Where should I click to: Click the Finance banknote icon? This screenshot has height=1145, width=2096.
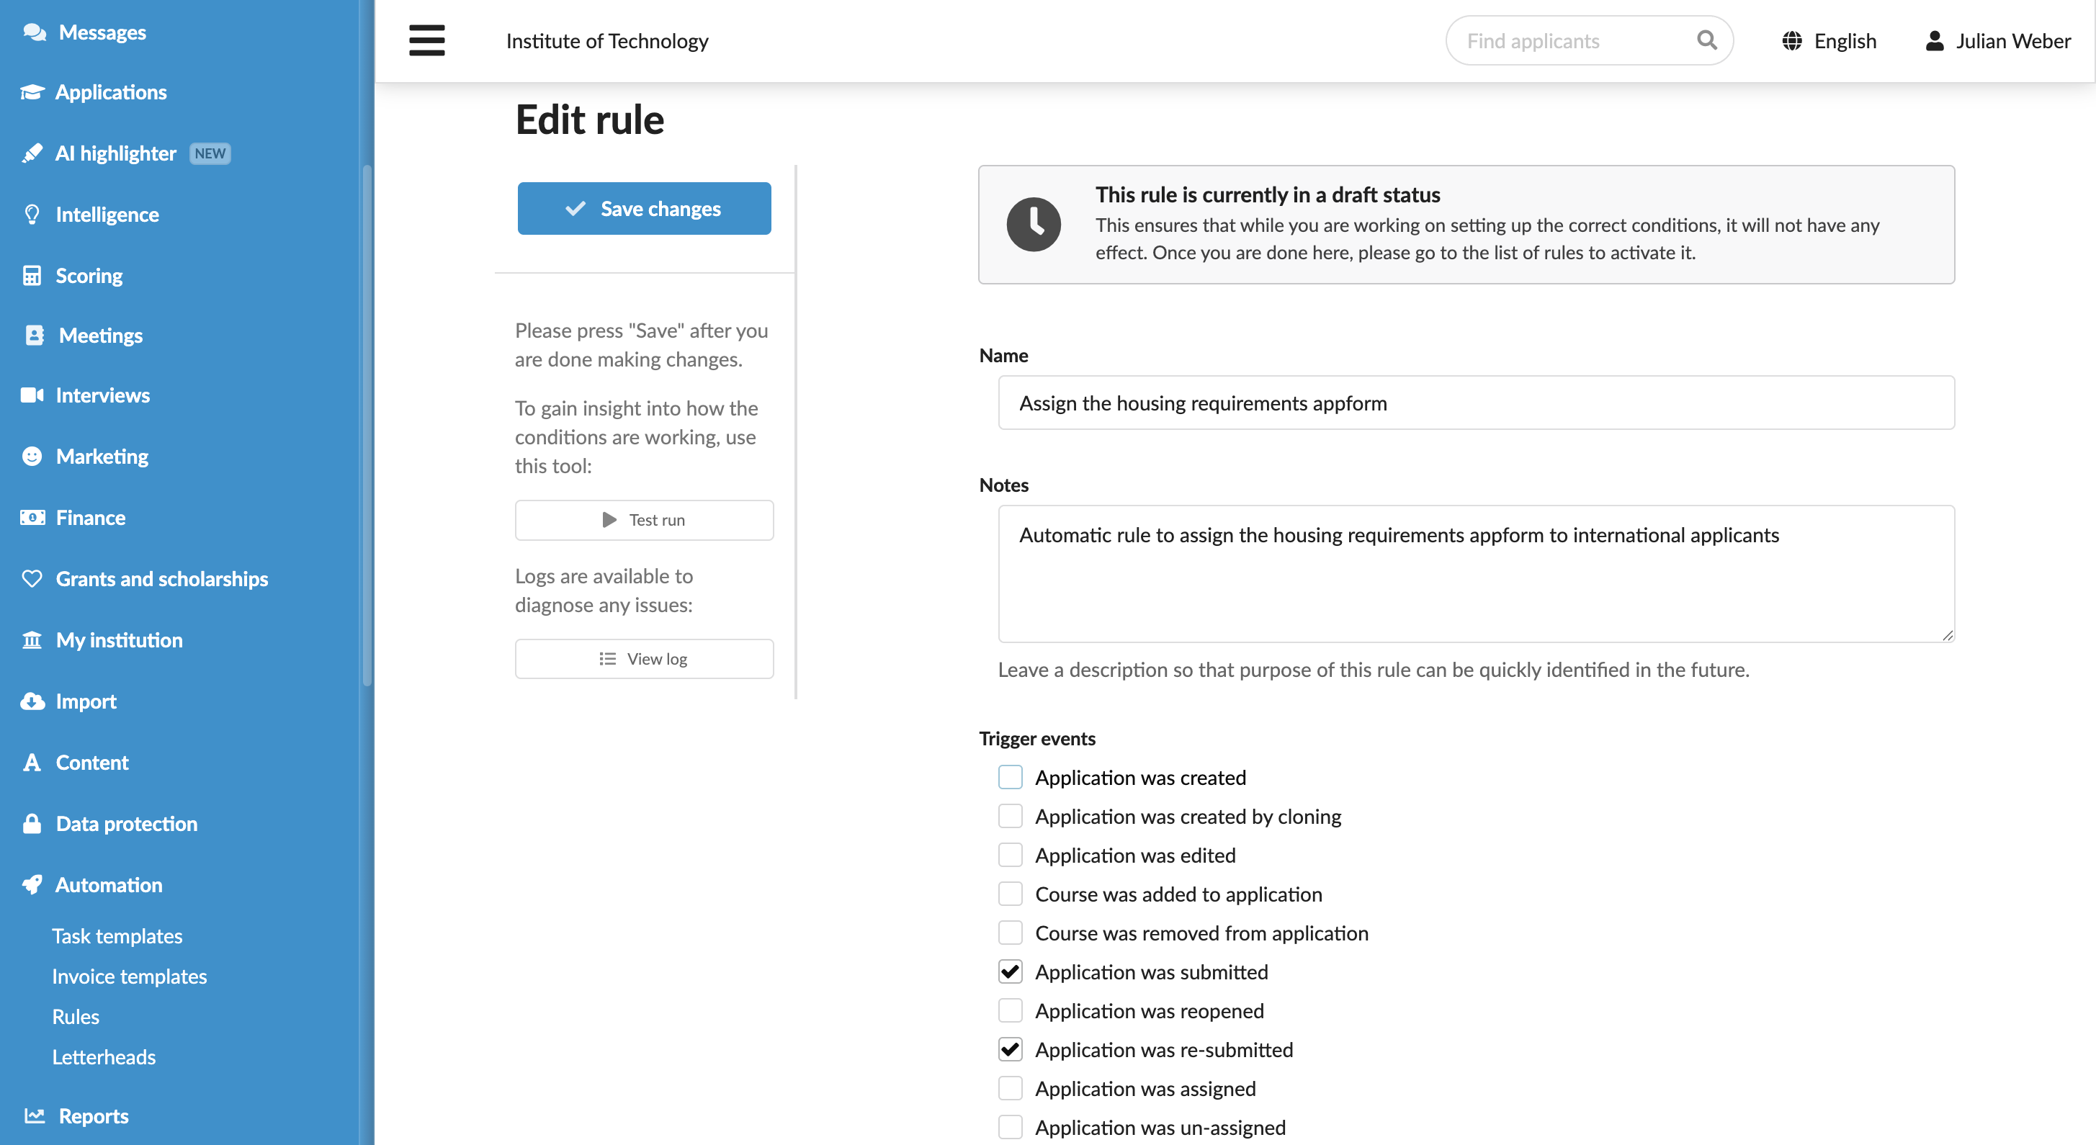pos(32,517)
